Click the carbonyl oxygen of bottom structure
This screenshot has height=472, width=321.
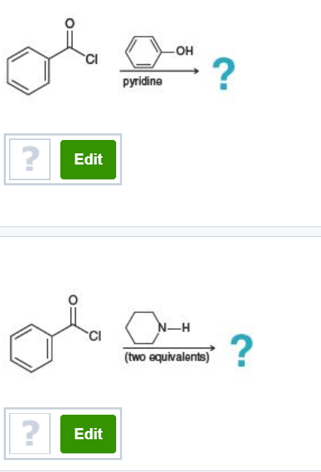pyautogui.click(x=73, y=300)
